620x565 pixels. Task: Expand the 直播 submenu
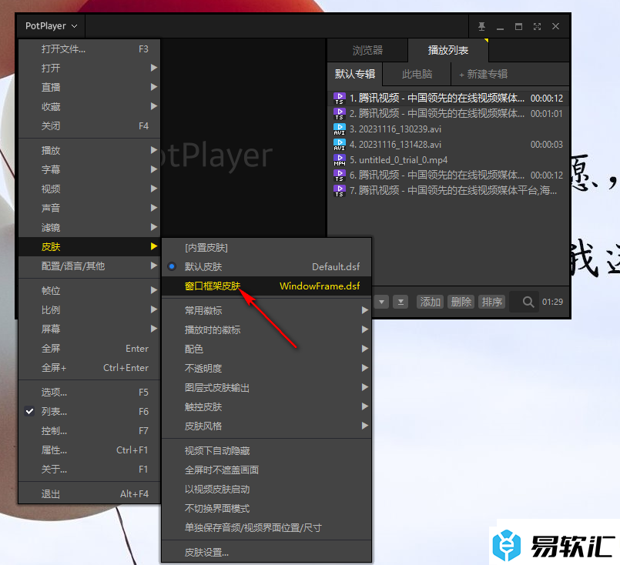click(89, 87)
